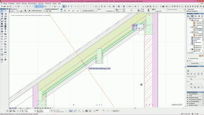
Task: Select the rotate option in the pet palette
Action: click(136, 28)
